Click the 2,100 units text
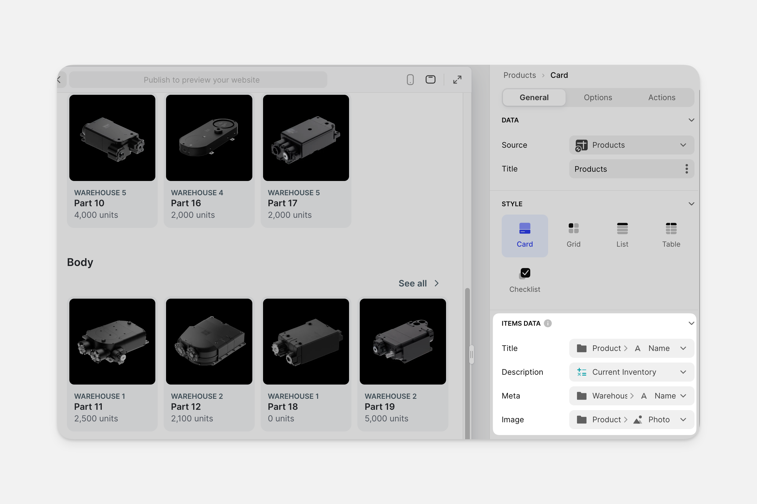This screenshot has width=757, height=504. [192, 418]
